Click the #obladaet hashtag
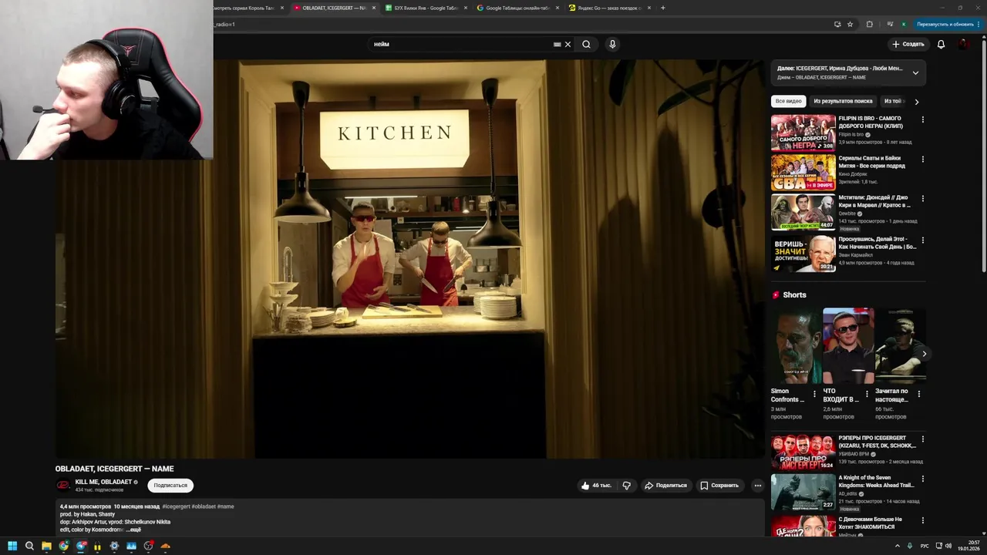Image resolution: width=987 pixels, height=555 pixels. click(204, 506)
